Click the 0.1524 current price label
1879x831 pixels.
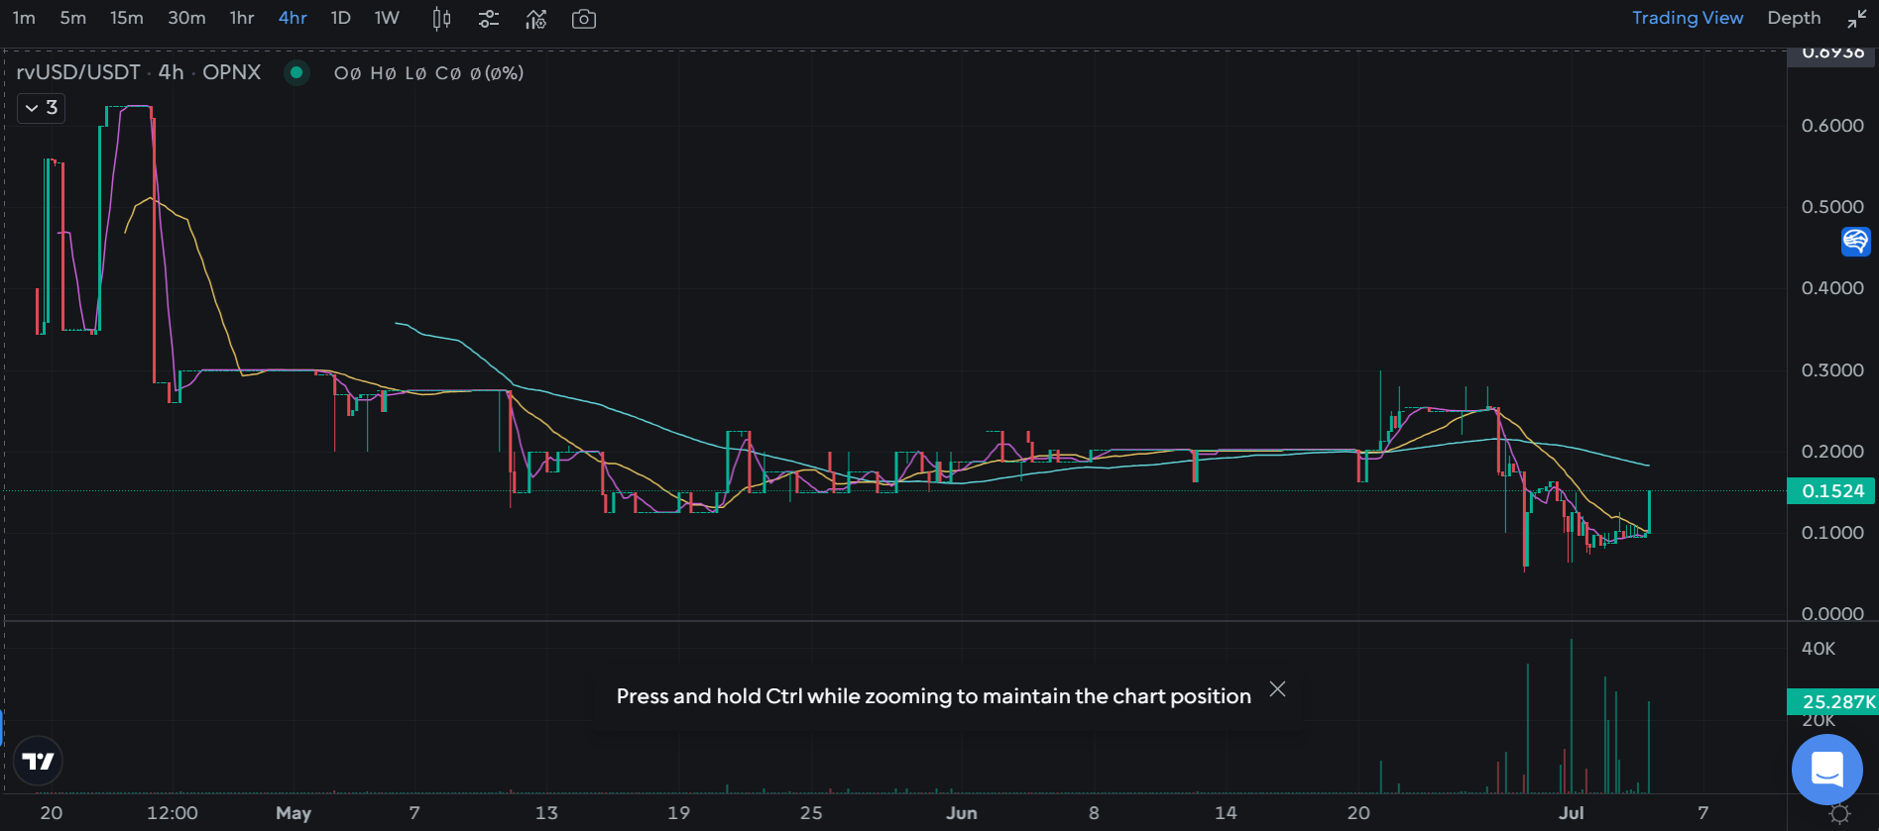tap(1831, 491)
